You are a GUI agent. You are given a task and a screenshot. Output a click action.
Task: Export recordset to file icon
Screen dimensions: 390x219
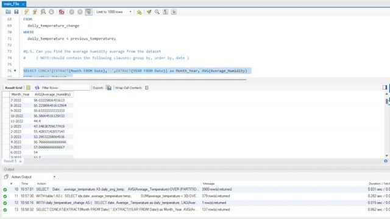[109, 88]
